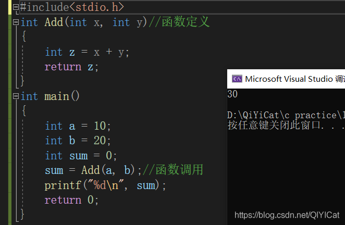Click the //函数定义 comment
Viewport: 345px width, 225px height.
[x=179, y=22]
